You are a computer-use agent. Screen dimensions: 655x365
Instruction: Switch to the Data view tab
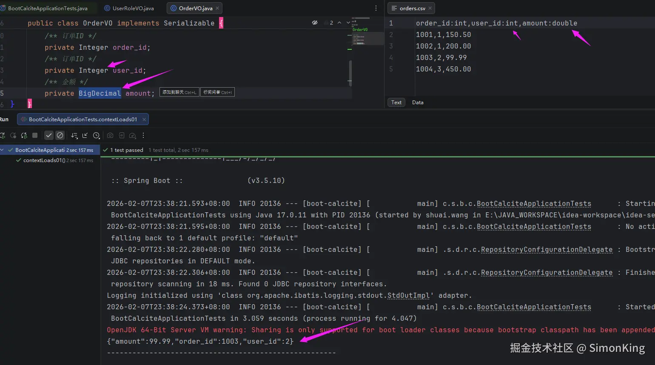417,102
